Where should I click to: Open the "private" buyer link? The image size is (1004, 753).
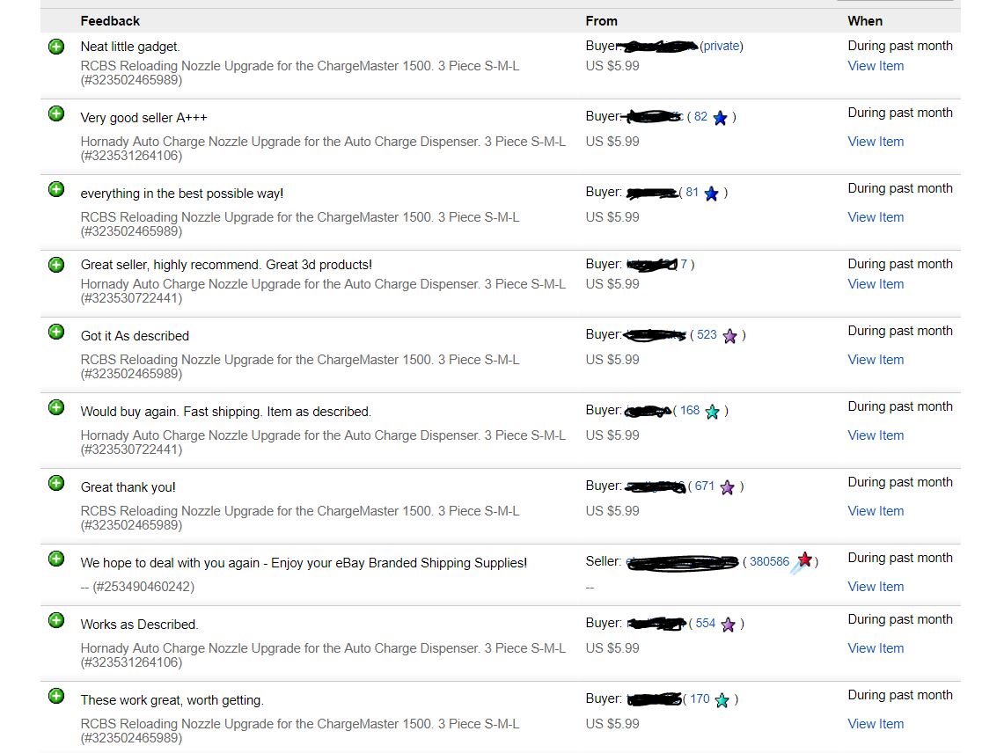coord(722,46)
